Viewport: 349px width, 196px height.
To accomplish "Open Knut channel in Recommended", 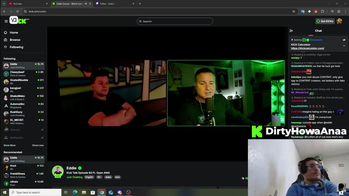I will (x=24, y=167).
